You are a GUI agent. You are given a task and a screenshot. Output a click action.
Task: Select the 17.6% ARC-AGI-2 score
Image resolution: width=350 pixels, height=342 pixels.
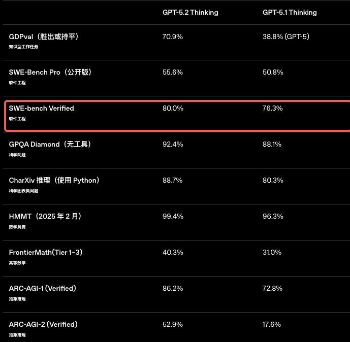272,324
